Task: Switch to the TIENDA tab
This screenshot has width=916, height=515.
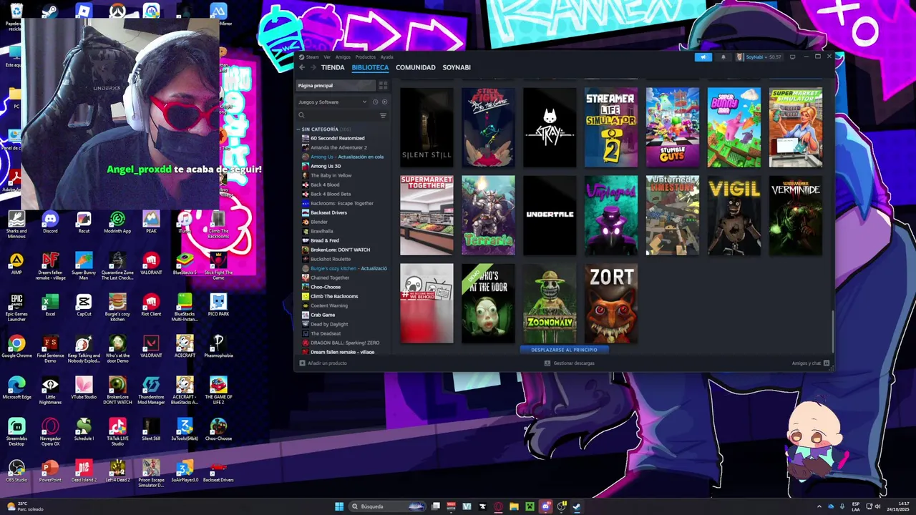Action: (333, 67)
